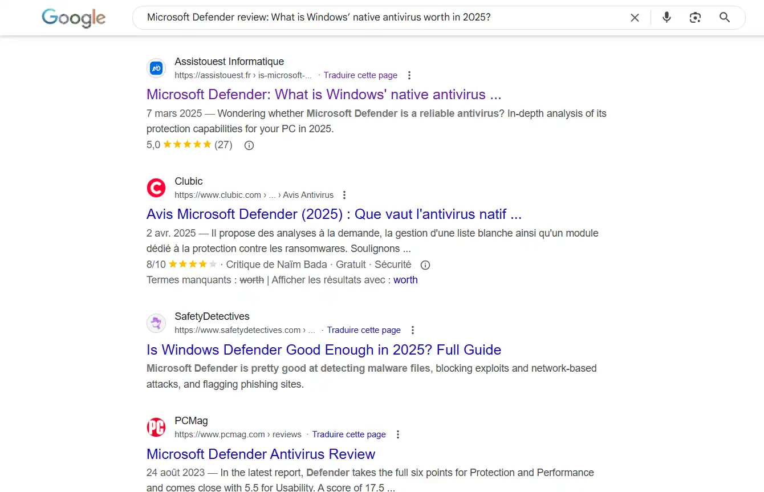Click the Google logo
Viewport: 764px width, 492px height.
(74, 18)
